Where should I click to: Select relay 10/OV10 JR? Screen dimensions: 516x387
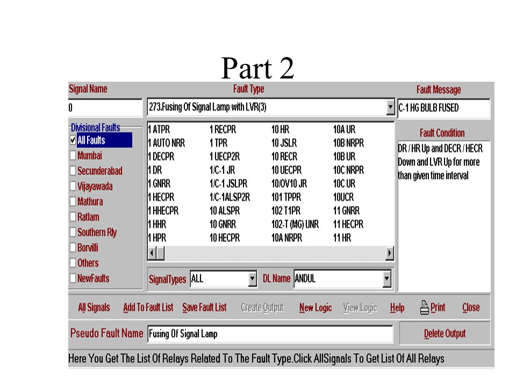[289, 184]
